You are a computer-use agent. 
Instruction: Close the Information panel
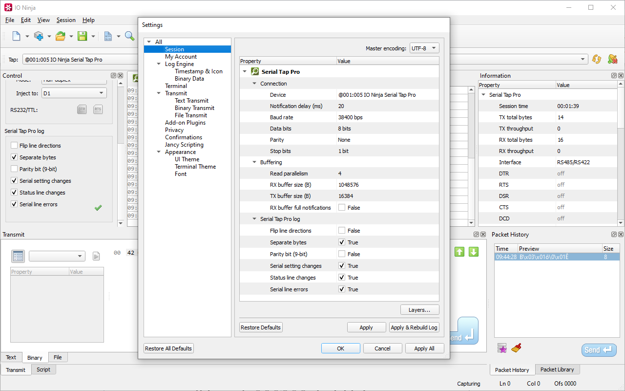tap(621, 76)
